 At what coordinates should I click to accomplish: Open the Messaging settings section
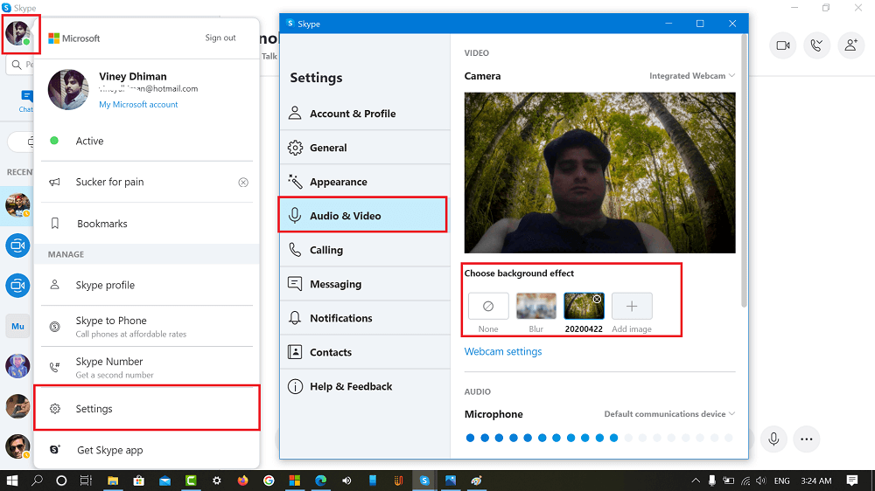click(x=364, y=284)
